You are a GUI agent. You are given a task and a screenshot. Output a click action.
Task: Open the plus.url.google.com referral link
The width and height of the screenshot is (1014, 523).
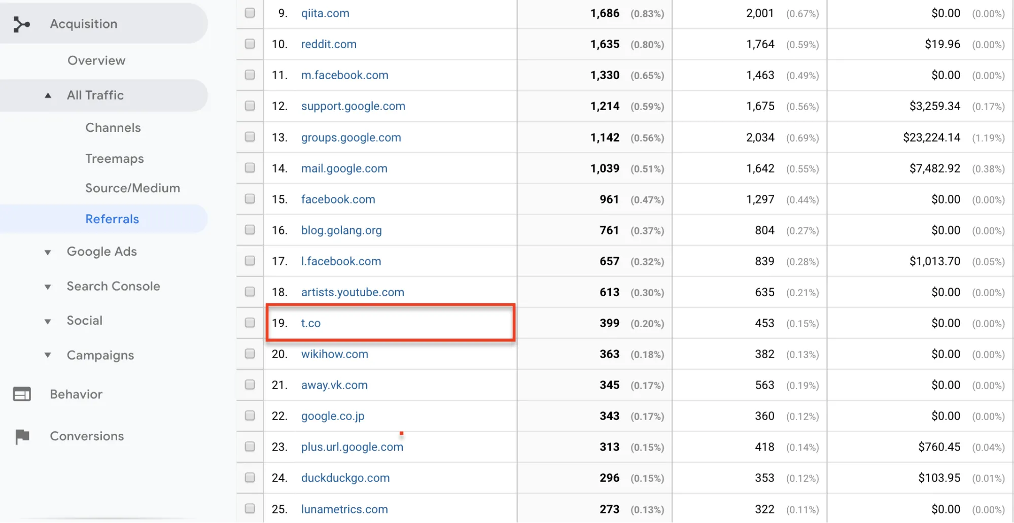pos(352,447)
